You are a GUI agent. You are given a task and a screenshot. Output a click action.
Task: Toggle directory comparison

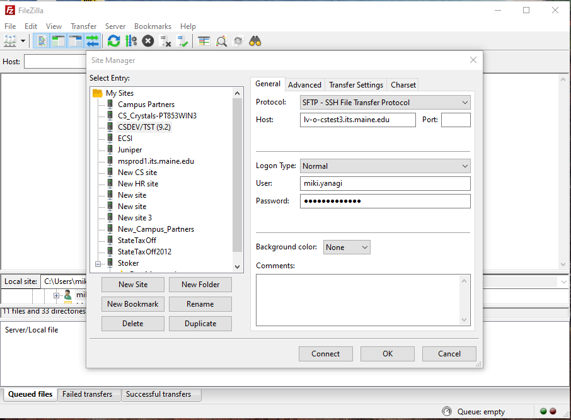pos(221,41)
